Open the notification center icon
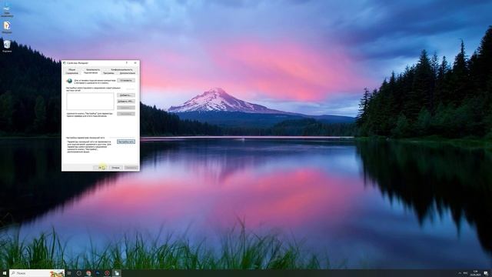 tap(486, 273)
